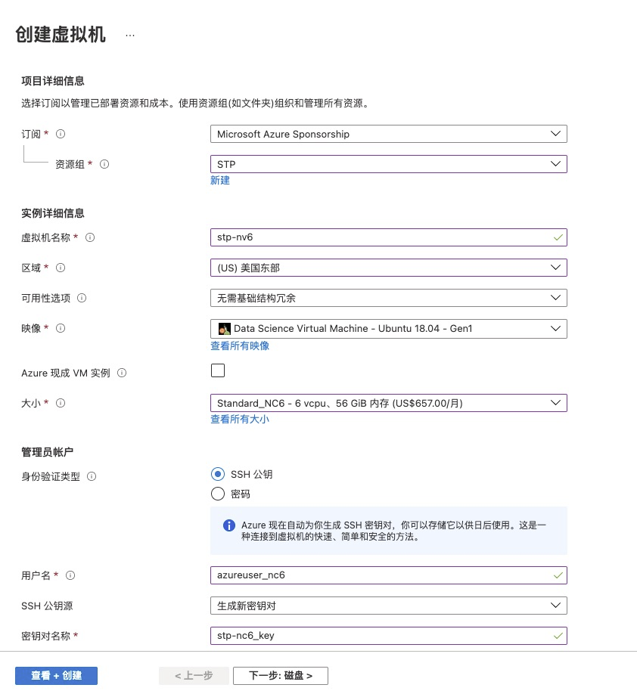This screenshot has height=694, width=637.
Task: Click the green checkmark in 虚拟机名称 field
Action: point(558,237)
